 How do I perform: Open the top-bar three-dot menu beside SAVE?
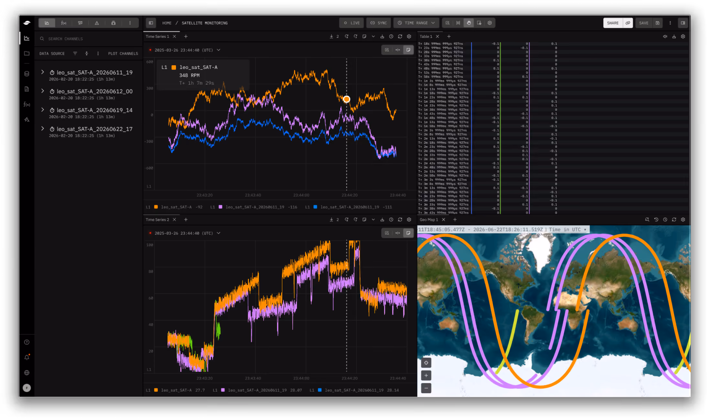coord(670,23)
